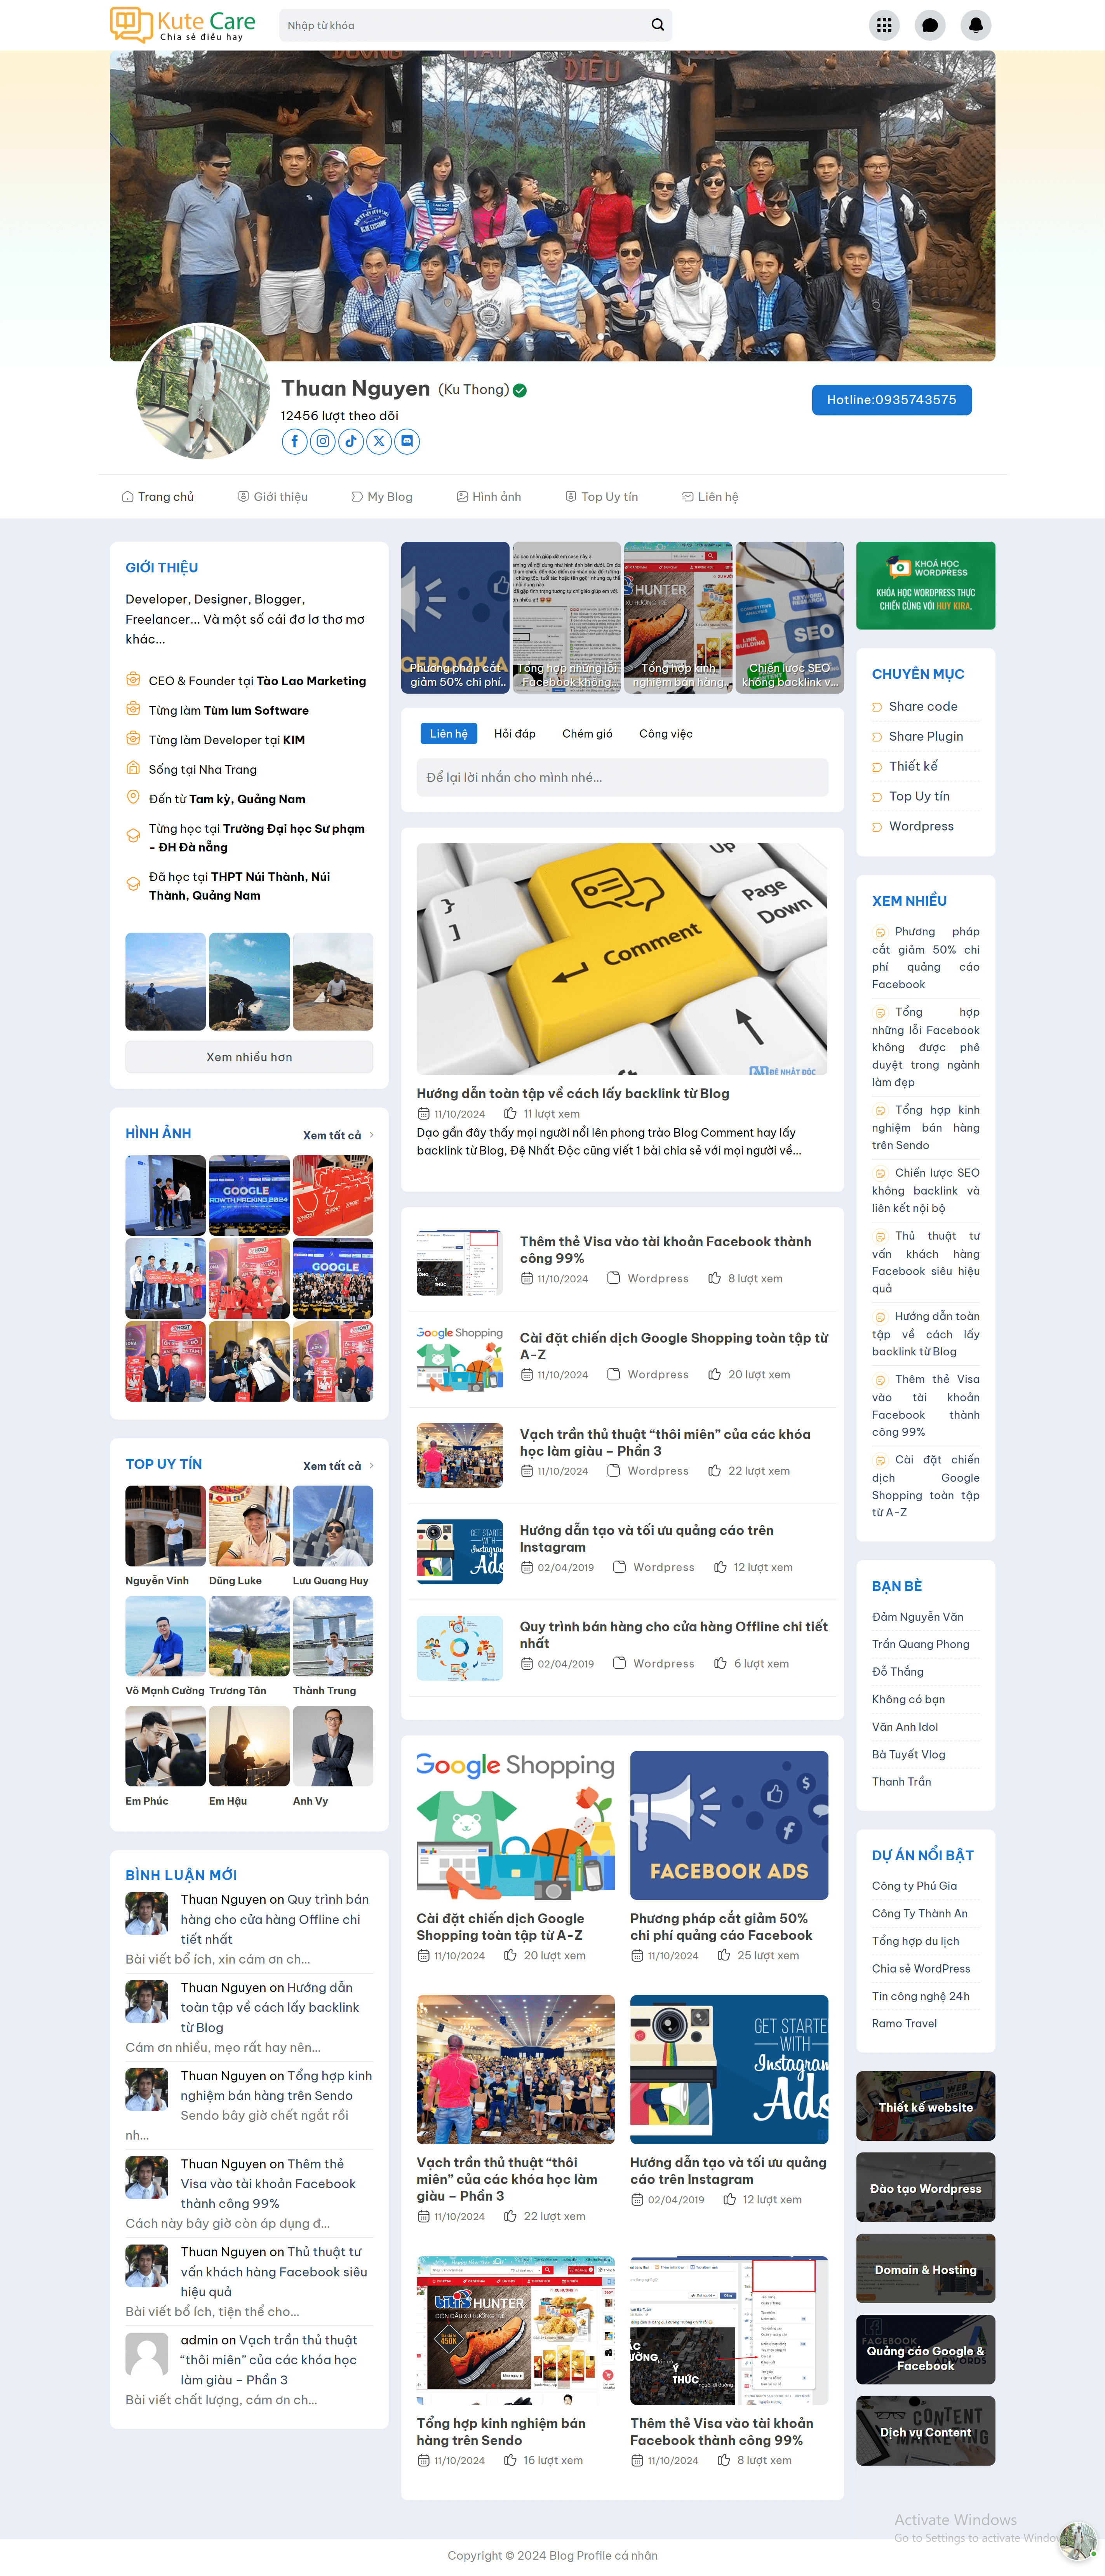Open Giới thiệu nav item

click(273, 497)
